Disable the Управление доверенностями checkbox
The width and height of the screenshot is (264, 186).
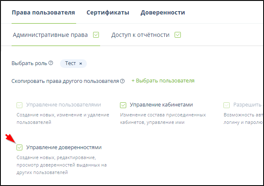[19, 147]
